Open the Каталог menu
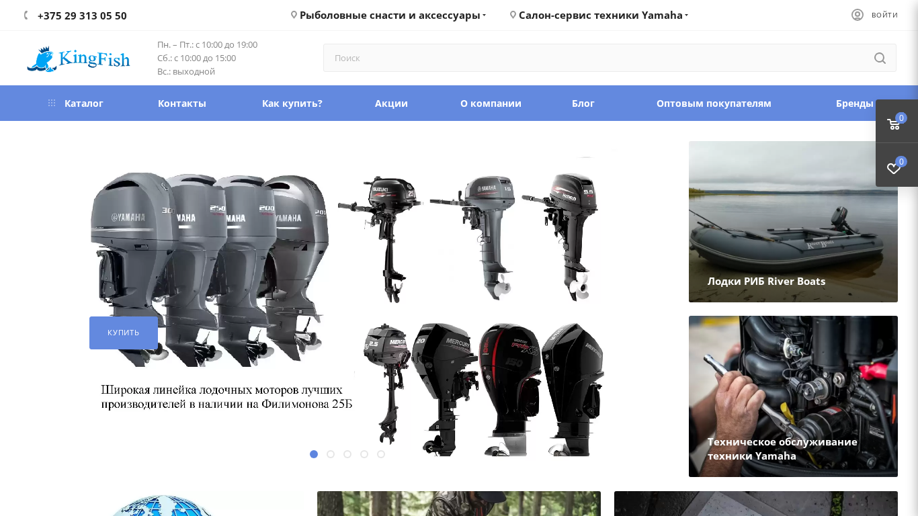The width and height of the screenshot is (918, 516). tap(83, 103)
